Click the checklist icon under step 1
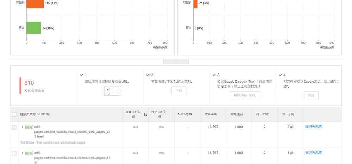Viewport: 352px width, 164px height. tap(112, 91)
